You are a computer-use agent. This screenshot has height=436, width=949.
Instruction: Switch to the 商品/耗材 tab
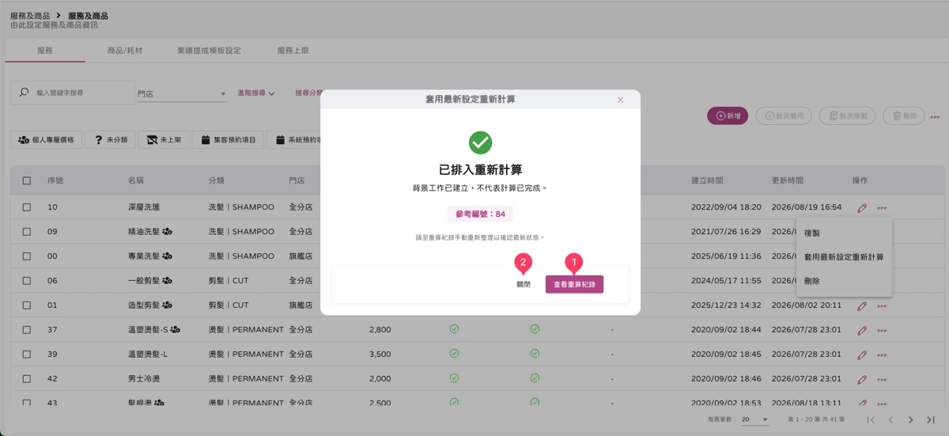tap(125, 50)
